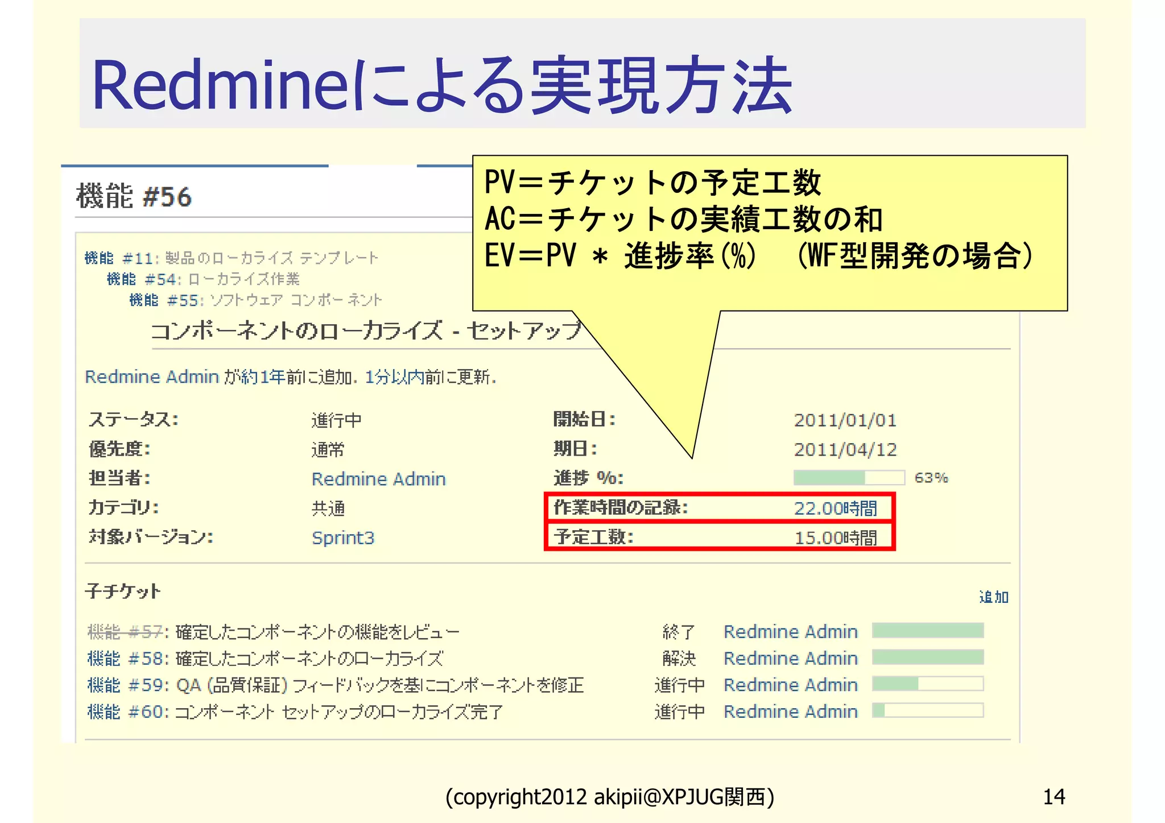1165x823 pixels.
Task: Click the 終了 status of subtask #57
Action: pos(679,632)
